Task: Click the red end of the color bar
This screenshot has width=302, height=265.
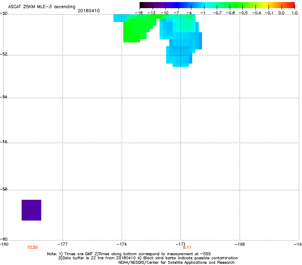Action: (291, 5)
